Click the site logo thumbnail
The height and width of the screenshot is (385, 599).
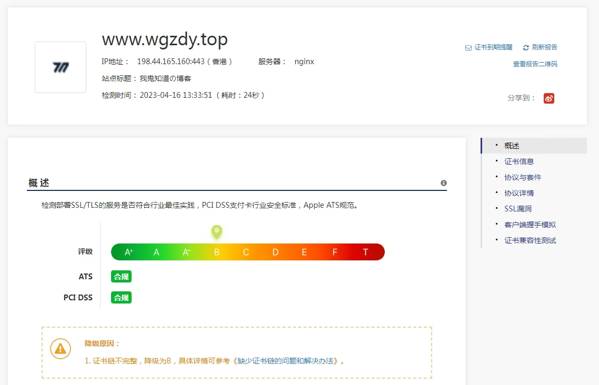point(61,67)
